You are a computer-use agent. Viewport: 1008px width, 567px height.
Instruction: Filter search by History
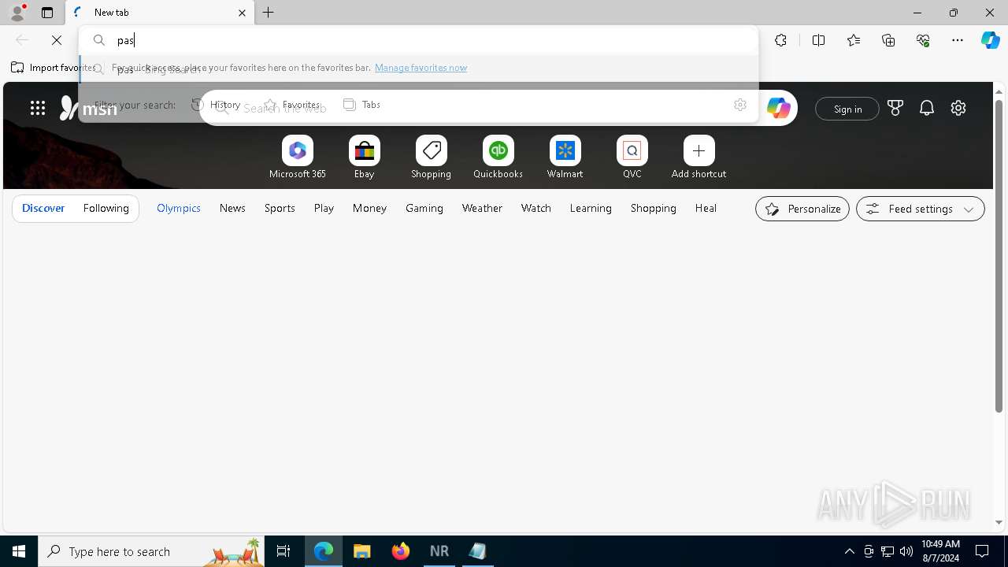216,105
